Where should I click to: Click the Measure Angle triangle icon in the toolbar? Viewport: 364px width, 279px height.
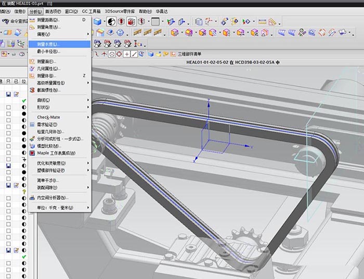(272, 22)
